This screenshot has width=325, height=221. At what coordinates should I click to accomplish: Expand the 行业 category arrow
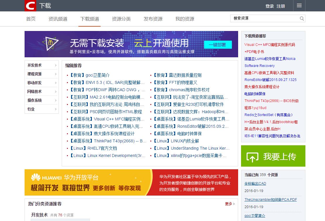[56, 109]
